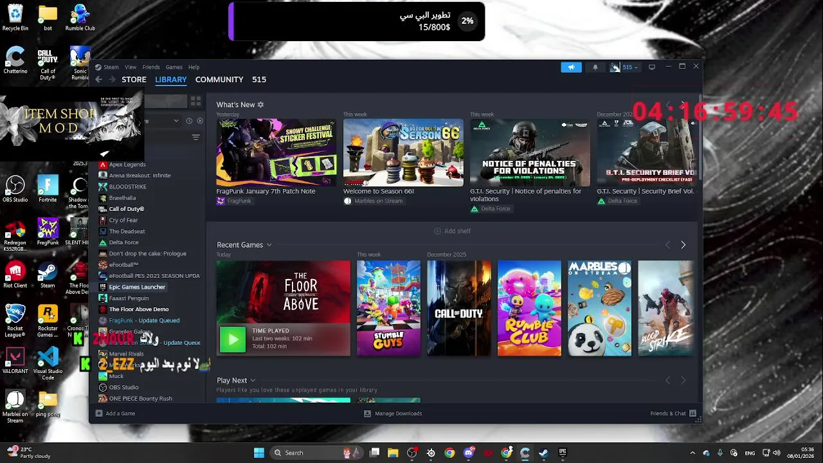Select Call of Duty® in library list
The height and width of the screenshot is (463, 823).
[x=127, y=209]
